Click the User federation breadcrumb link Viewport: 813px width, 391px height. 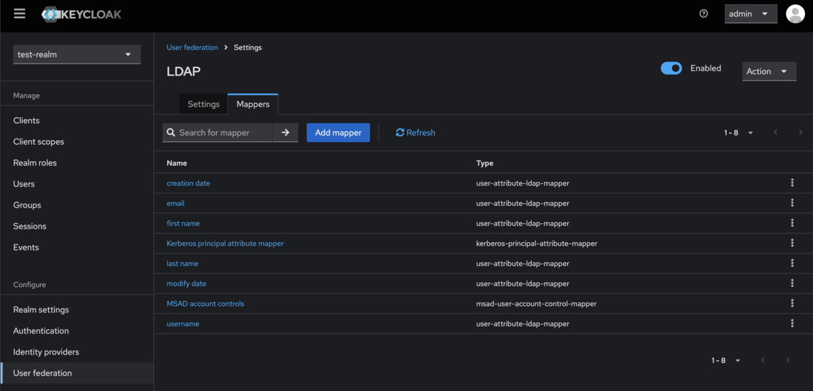[192, 47]
